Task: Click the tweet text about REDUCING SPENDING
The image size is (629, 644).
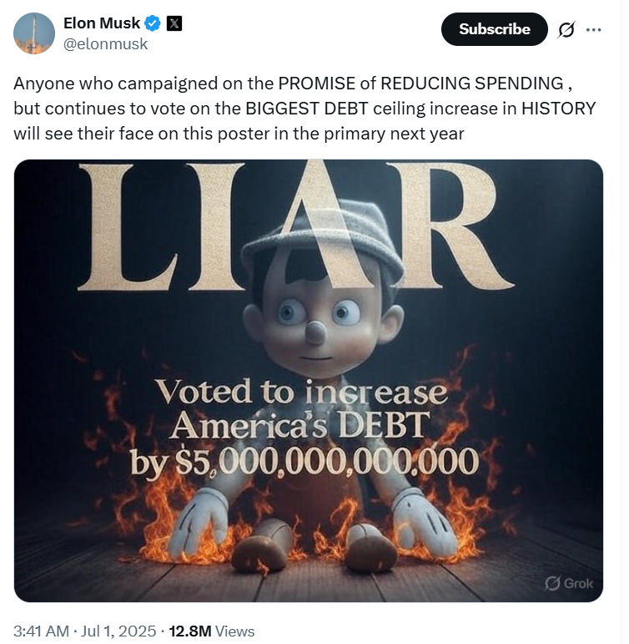Action: click(x=304, y=109)
